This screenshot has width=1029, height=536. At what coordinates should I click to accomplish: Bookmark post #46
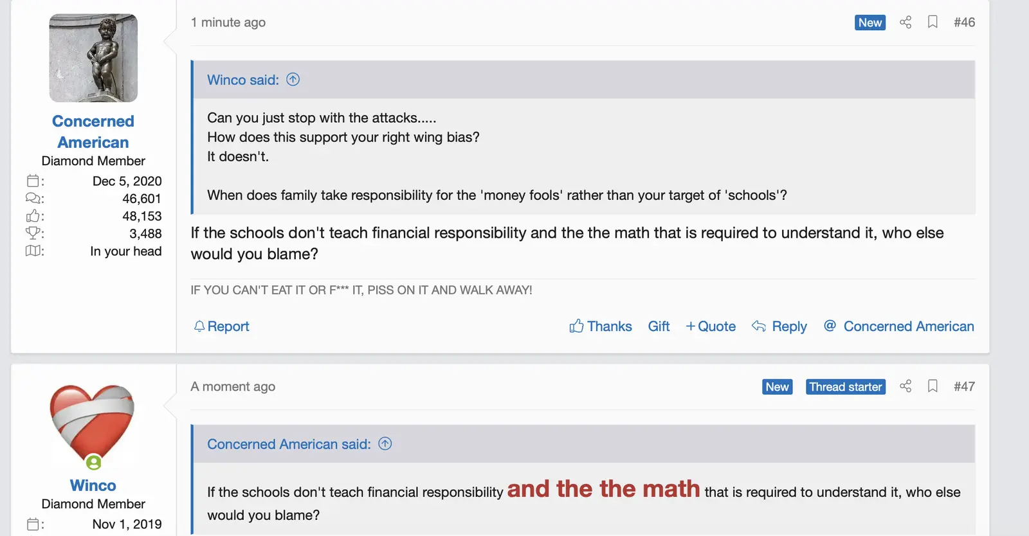pos(933,22)
